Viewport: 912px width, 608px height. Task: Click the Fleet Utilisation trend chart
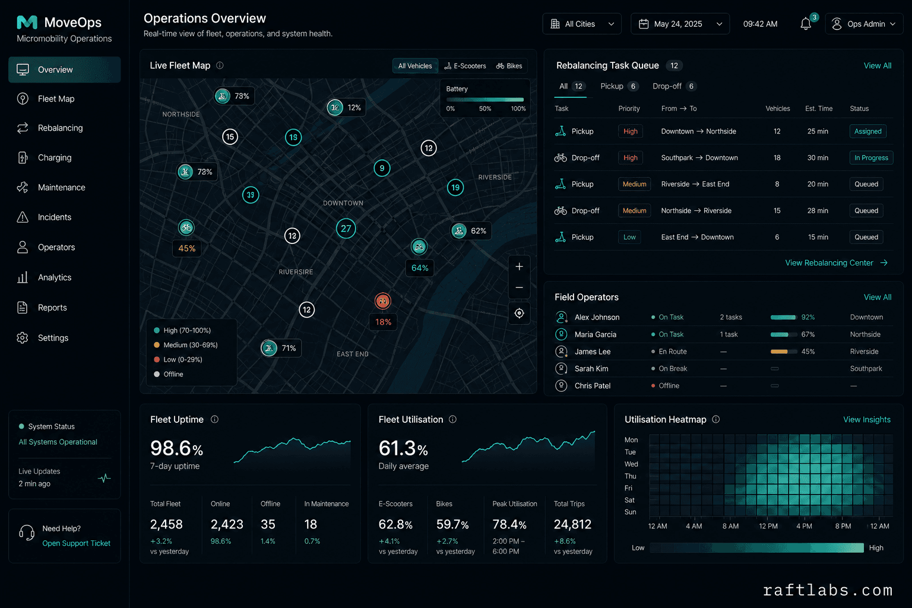pyautogui.click(x=528, y=450)
